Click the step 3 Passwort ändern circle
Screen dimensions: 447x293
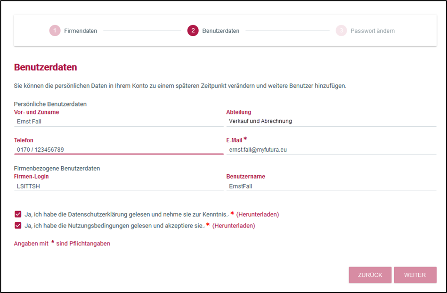[341, 31]
